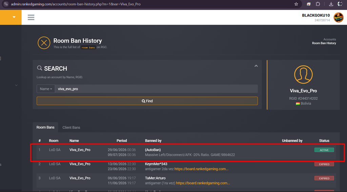Viewport: 347px width, 192px height.
Task: Click the viva_evo_pro search input field
Action: (x=156, y=89)
